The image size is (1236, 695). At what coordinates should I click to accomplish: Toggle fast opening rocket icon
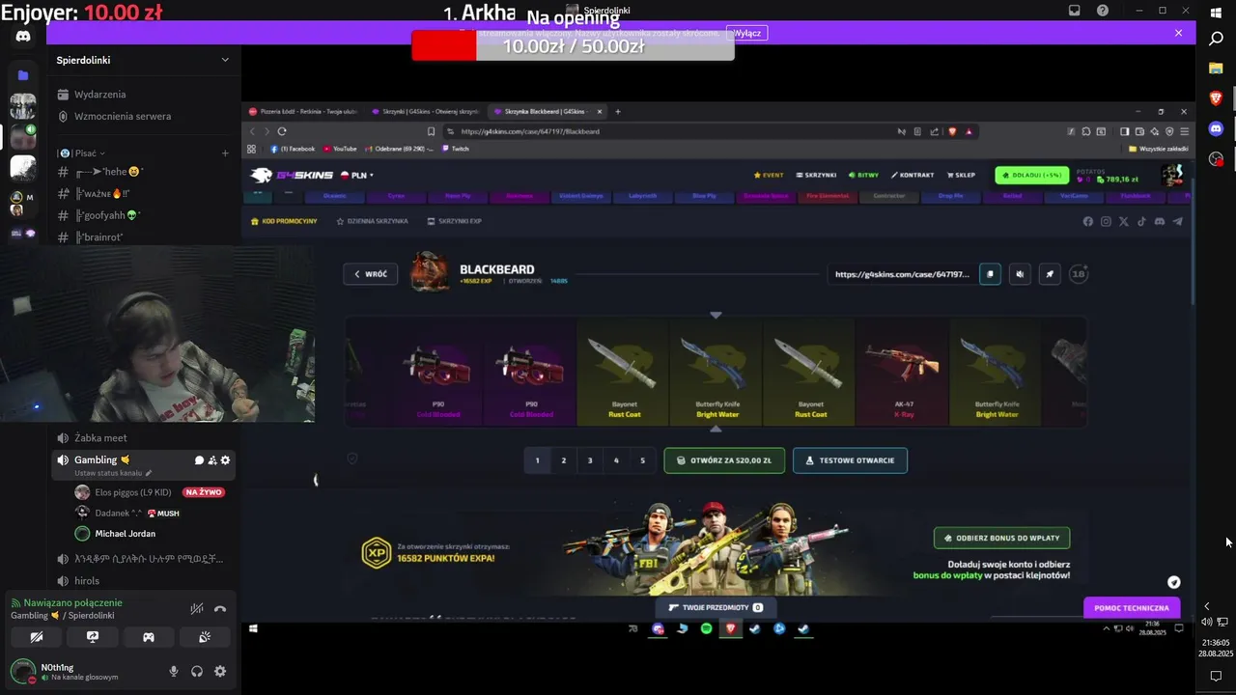[1050, 274]
